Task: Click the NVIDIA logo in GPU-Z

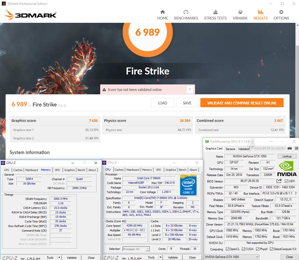Action: click(x=287, y=169)
